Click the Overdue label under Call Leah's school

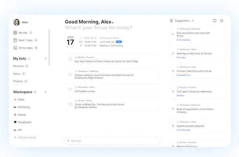(180, 96)
